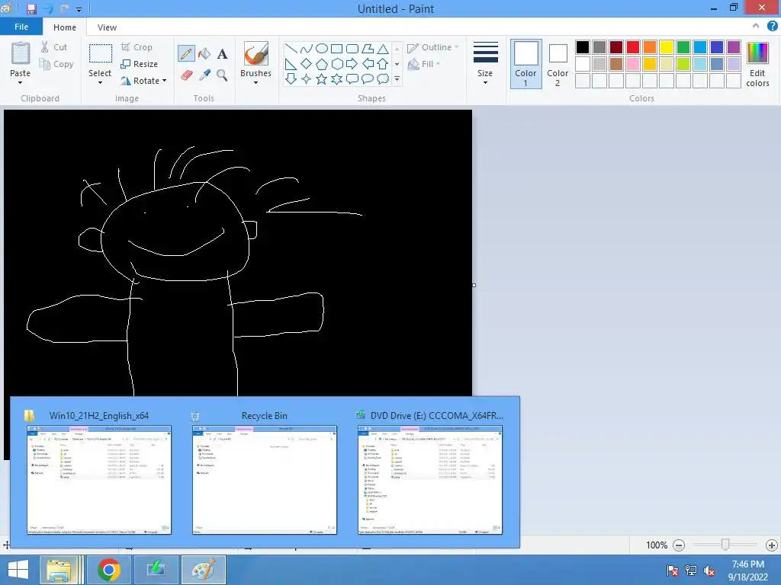This screenshot has height=585, width=781.
Task: Activate Color 1 selector
Action: pyautogui.click(x=525, y=64)
